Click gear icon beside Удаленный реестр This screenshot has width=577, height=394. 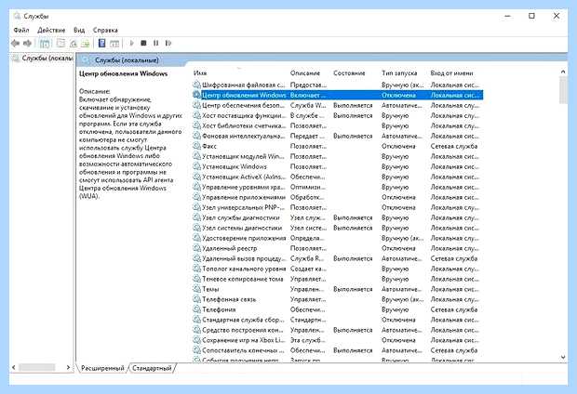[x=197, y=248]
